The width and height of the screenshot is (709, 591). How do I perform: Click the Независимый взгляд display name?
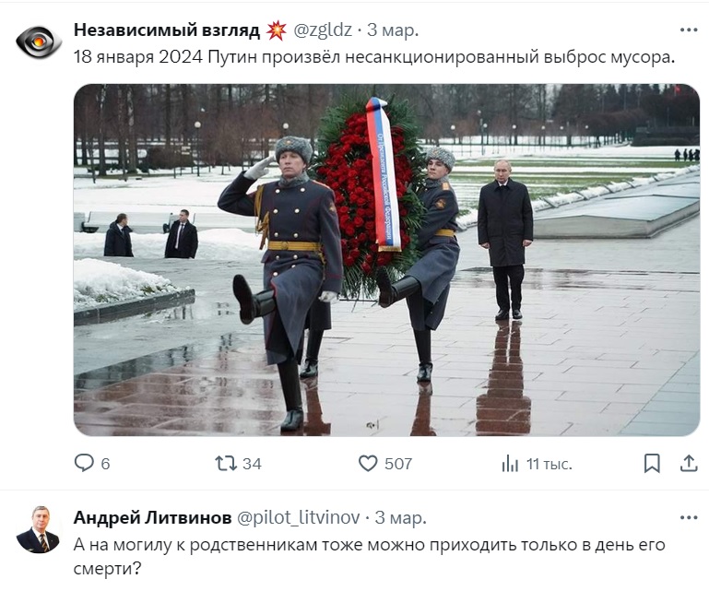click(x=166, y=30)
